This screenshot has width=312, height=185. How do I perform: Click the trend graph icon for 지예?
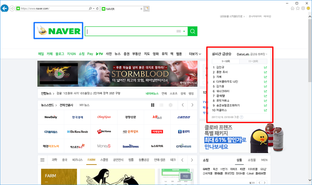(266, 77)
